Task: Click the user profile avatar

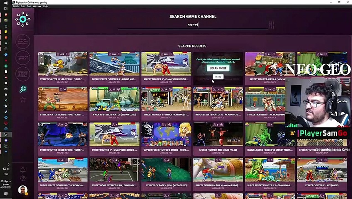Action: coord(23,190)
